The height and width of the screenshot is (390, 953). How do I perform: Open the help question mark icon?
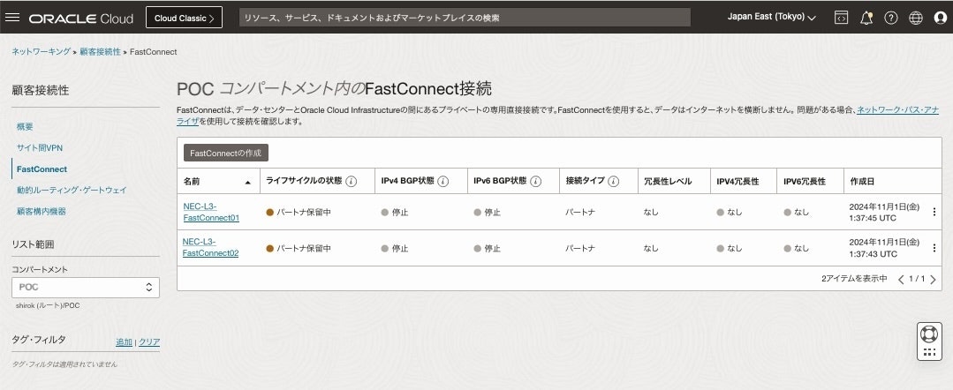tap(891, 18)
